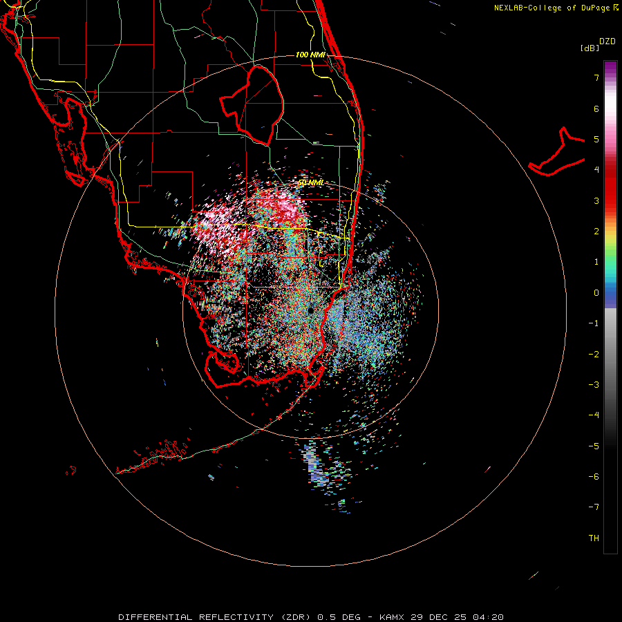Screen dimensions: 622x622
Task: Click the '-1' value on color scale
Action: point(594,323)
